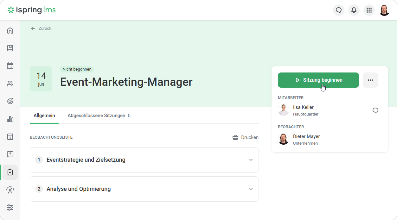397x220 pixels.
Task: Go back via the Zurück link
Action: point(41,28)
